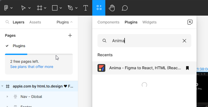Add a new page
This screenshot has height=107, width=208.
point(70,35)
